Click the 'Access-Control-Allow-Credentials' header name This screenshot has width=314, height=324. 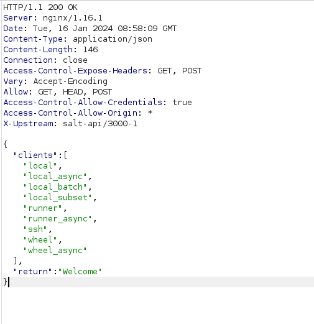click(x=83, y=103)
